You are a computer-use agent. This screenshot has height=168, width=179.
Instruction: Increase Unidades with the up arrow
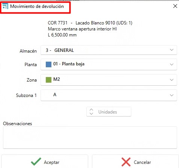(91, 110)
